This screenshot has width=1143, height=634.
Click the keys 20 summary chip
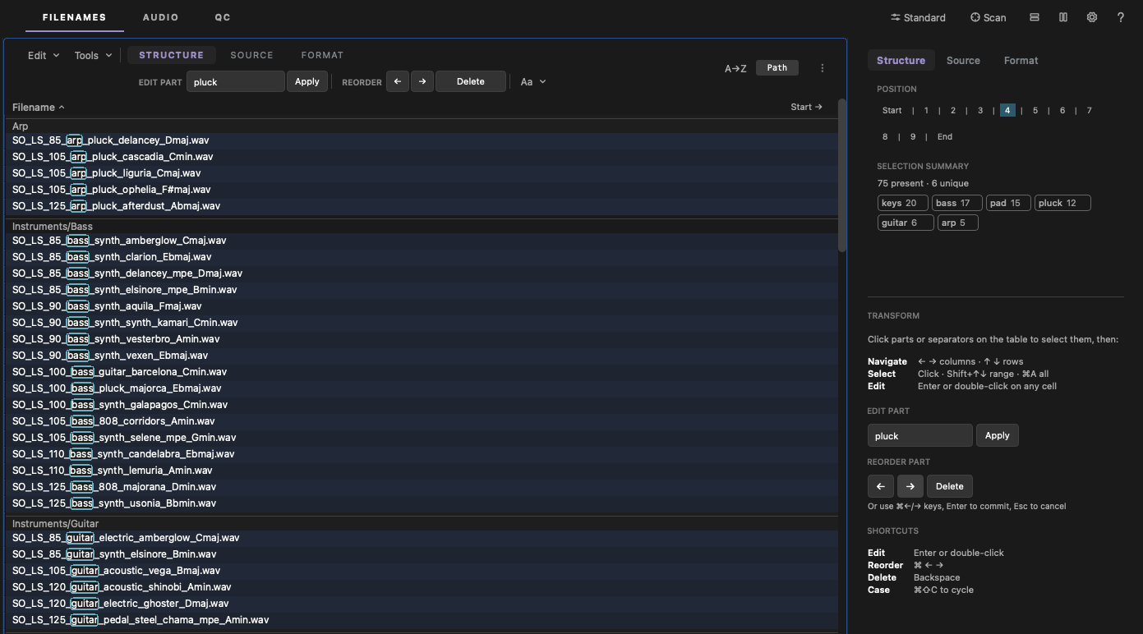(902, 203)
